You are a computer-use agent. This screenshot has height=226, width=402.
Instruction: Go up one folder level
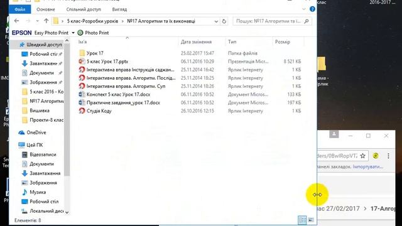click(46, 21)
